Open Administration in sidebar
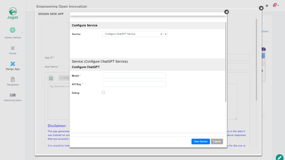Screen dimensions: 285x160 [13, 97]
